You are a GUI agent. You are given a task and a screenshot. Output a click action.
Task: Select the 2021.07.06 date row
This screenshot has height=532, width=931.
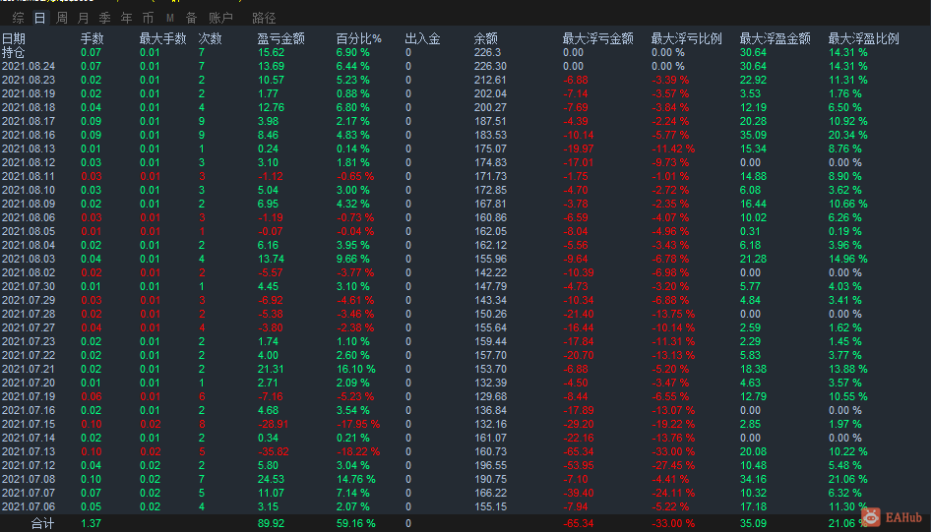tap(465, 506)
